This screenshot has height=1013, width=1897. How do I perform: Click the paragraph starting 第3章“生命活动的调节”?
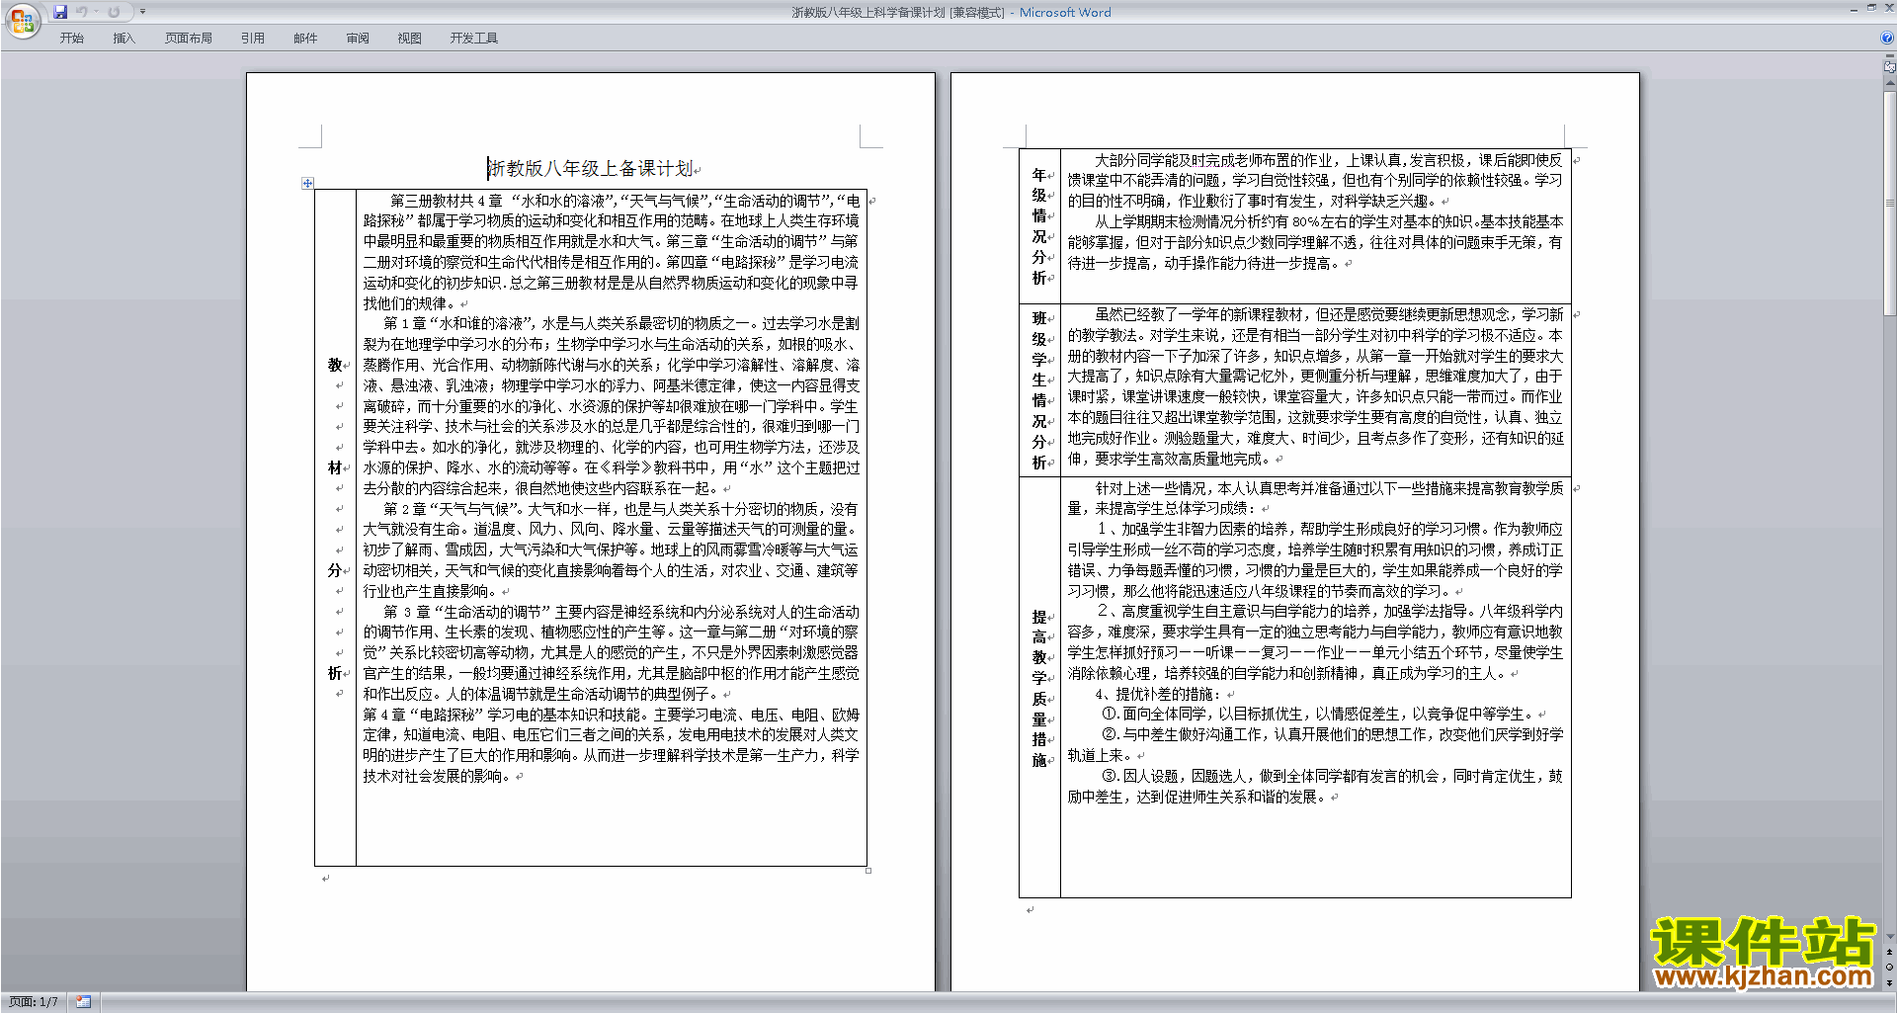(611, 652)
